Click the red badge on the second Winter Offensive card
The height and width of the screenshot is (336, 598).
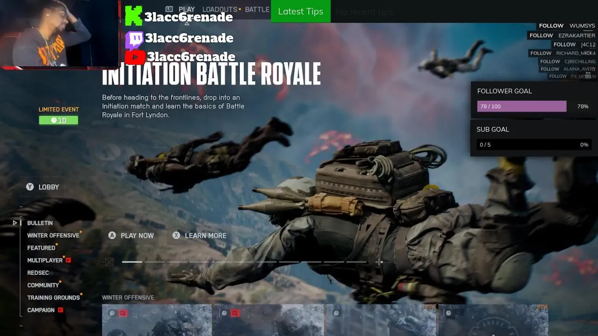(x=235, y=313)
